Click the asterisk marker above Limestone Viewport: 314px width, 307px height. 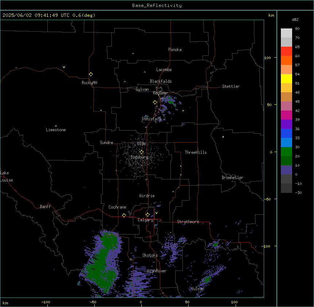pyautogui.click(x=56, y=126)
